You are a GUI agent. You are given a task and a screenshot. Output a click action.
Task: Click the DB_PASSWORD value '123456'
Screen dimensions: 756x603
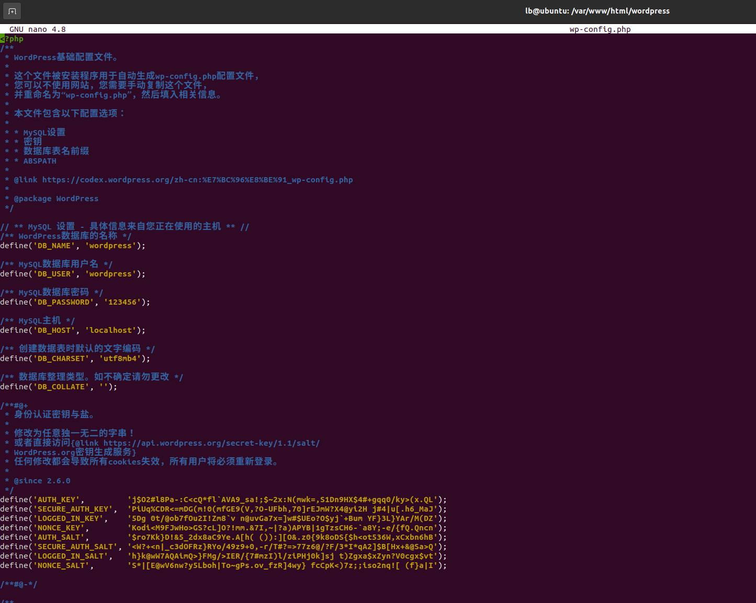(x=121, y=302)
